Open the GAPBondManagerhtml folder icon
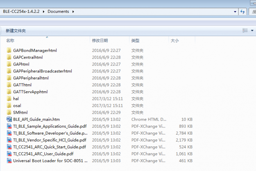256x171 pixels. [9, 50]
